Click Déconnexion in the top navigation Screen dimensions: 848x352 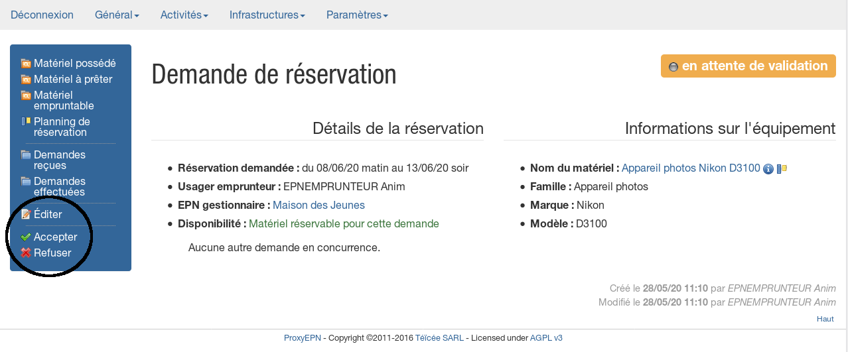(42, 15)
